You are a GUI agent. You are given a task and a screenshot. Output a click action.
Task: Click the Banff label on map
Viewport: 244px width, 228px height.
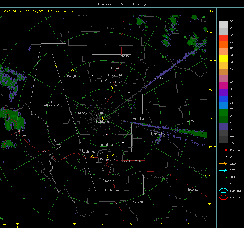(x=45, y=151)
